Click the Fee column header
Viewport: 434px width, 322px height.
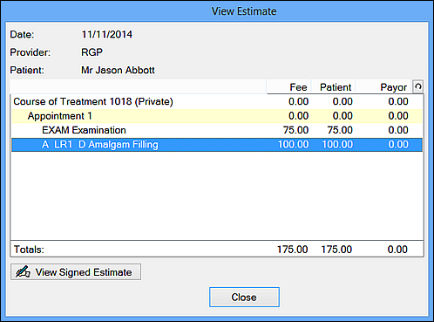coord(289,87)
